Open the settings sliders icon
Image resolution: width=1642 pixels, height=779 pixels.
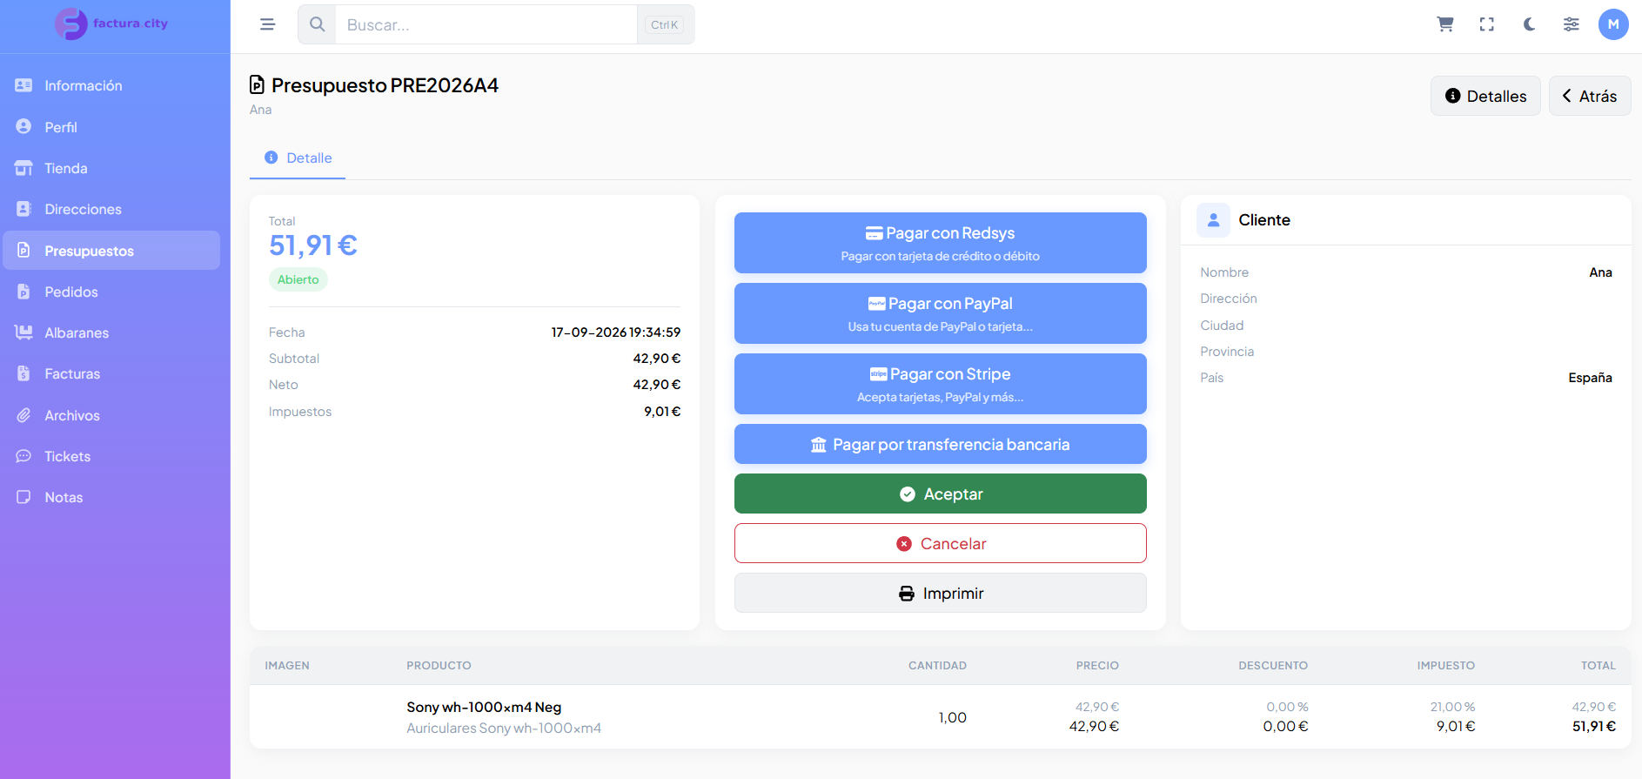1571,24
